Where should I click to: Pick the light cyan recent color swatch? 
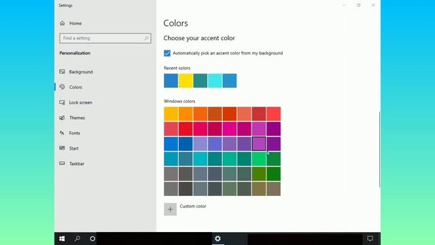pyautogui.click(x=215, y=80)
